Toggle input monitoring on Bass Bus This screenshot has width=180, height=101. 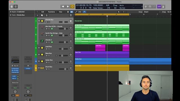56,56
